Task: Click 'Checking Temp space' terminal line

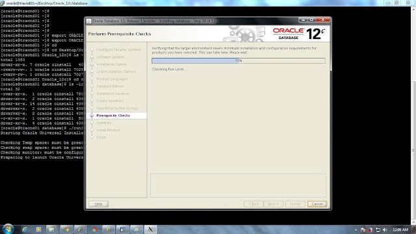Action: 42,143
